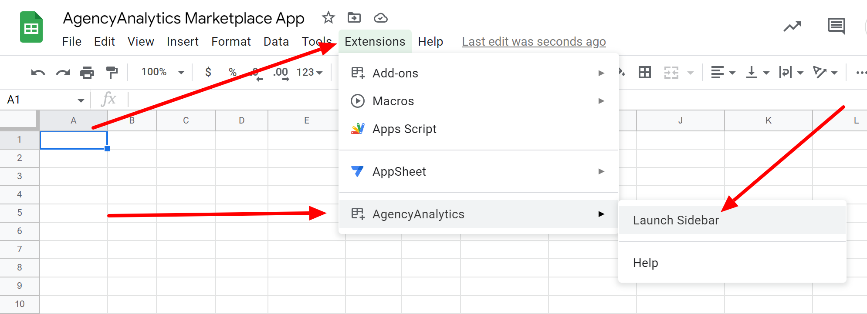Click the redo arrow icon
Screen dimensions: 867x314
pos(63,73)
